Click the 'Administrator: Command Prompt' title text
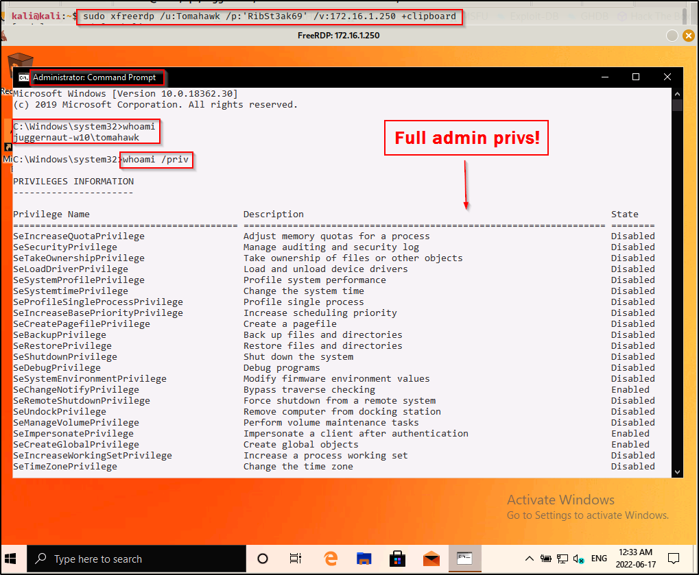Screen dimensions: 699x575 [x=95, y=77]
